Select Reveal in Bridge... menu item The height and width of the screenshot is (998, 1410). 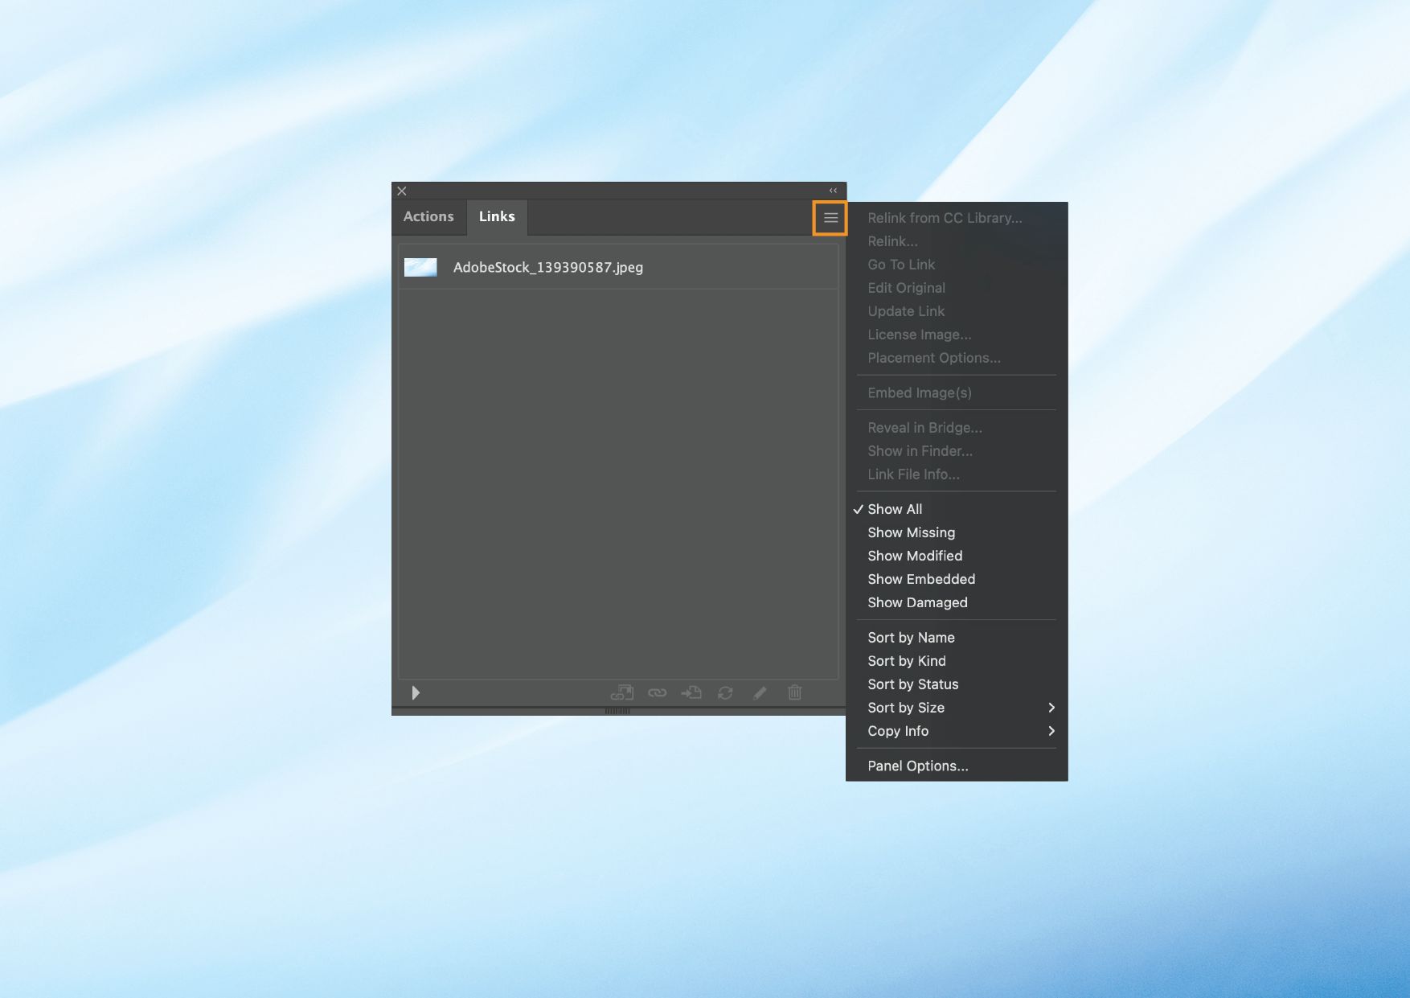click(957, 428)
